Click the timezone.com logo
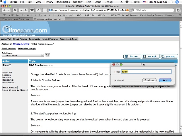This screenshot has height=136, width=182. pos(25,29)
